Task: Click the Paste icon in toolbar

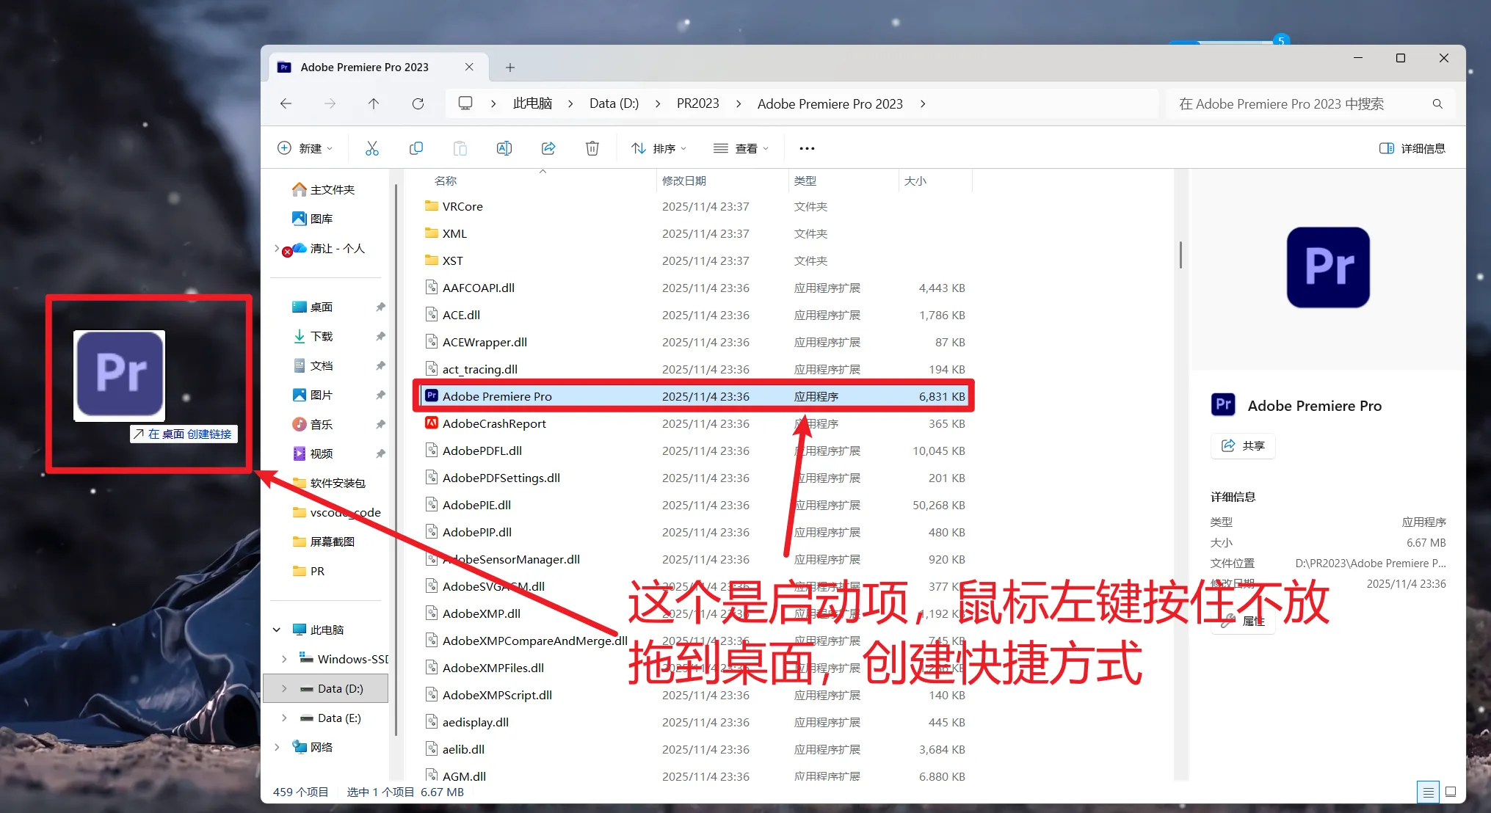Action: point(460,148)
